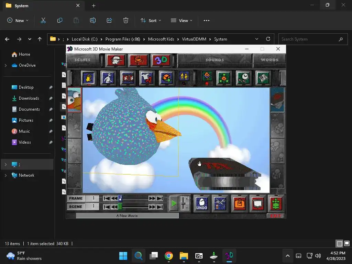This screenshot has height=264, width=352.
Task: Click 'Virtual3DMM' in the address path
Action: coord(194,39)
